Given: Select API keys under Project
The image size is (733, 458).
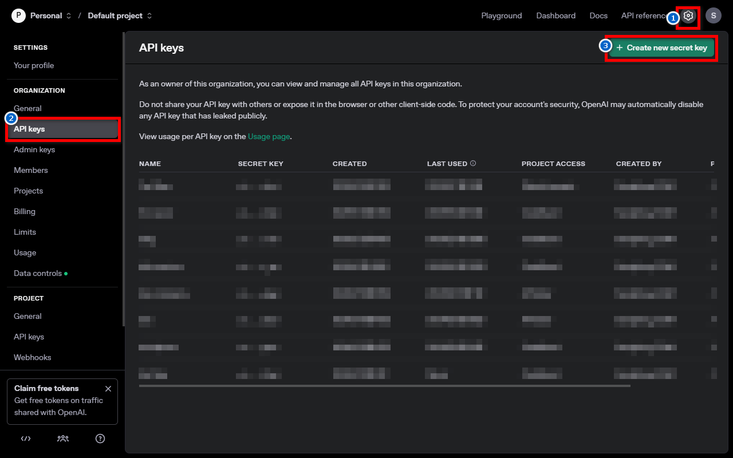Looking at the screenshot, I should [x=29, y=337].
